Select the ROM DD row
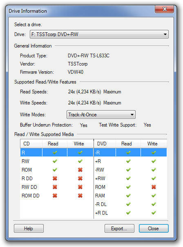 tap(57, 196)
